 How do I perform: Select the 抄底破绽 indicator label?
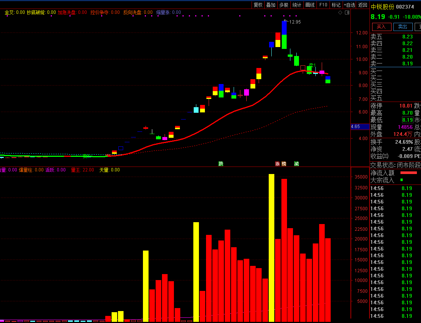point(41,12)
